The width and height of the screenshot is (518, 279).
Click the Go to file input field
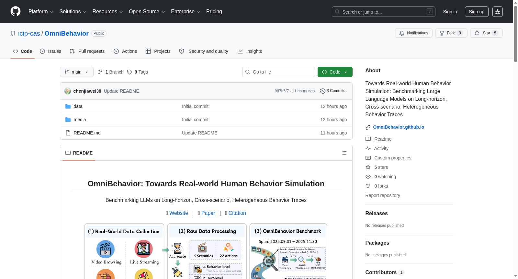pyautogui.click(x=278, y=72)
